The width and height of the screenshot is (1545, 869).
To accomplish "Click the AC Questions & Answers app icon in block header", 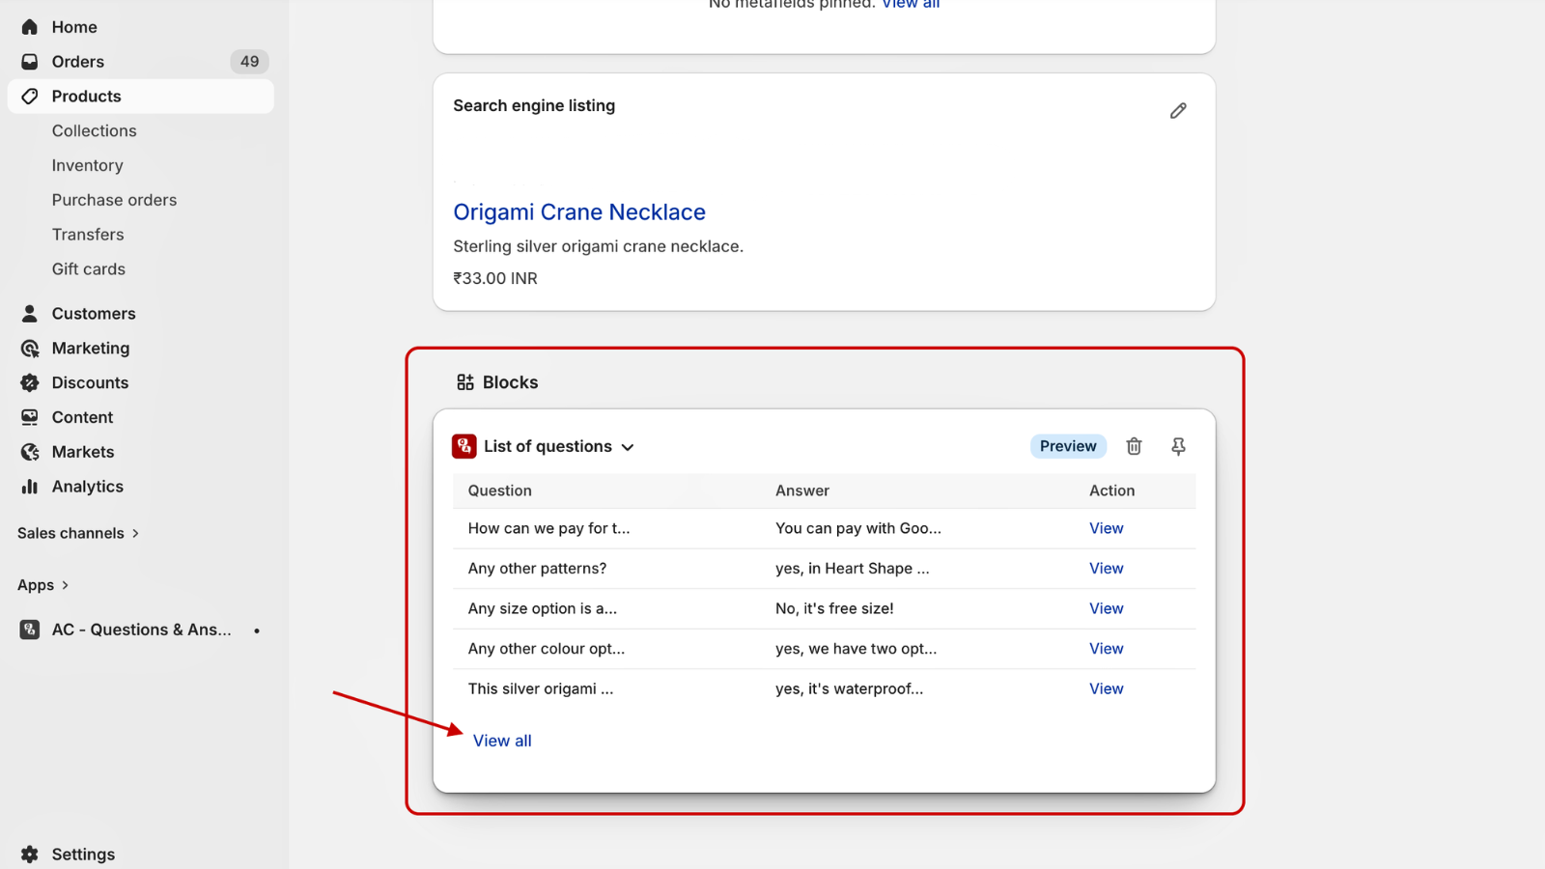I will [464, 446].
